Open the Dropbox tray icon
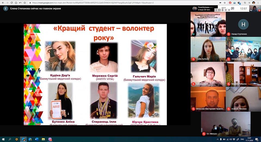Image resolution: width=261 pixels, height=142 pixels. pyautogui.click(x=234, y=139)
